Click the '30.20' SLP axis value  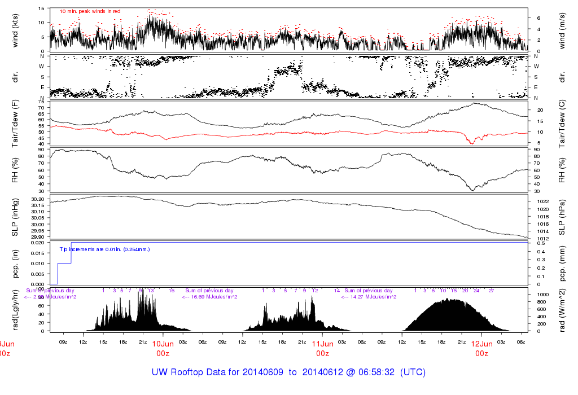[x=38, y=199]
